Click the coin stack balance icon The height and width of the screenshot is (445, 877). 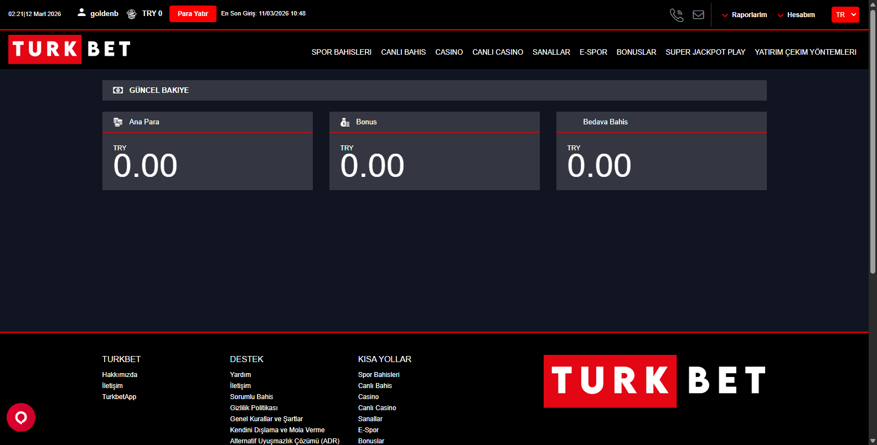click(131, 14)
